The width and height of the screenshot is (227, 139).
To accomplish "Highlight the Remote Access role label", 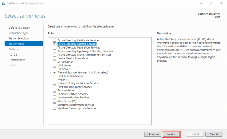I will click(67, 90).
